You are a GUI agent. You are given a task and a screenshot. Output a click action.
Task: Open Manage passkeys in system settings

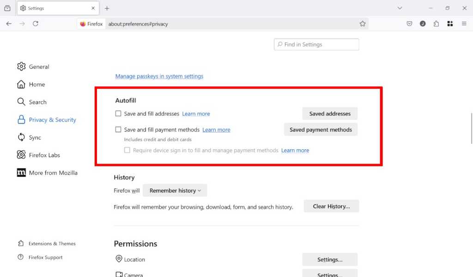click(x=159, y=76)
